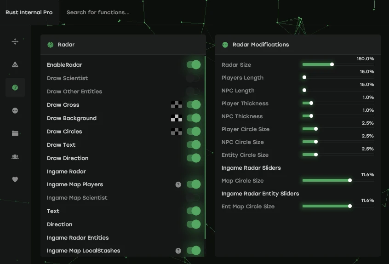
Task: Click the Rust Internal Pro title
Action: click(29, 12)
